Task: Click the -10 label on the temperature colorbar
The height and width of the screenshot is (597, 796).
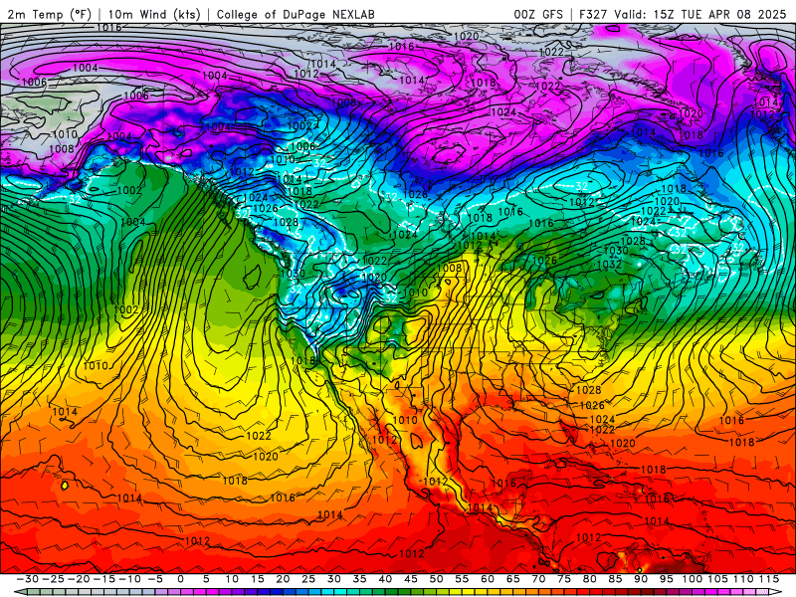Action: (129, 579)
